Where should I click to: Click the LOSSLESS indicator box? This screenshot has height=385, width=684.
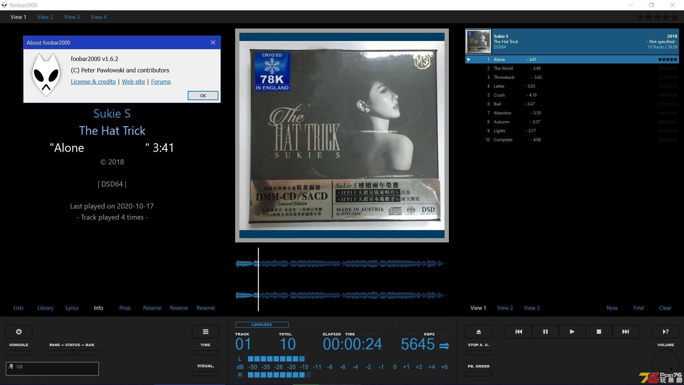pos(262,325)
